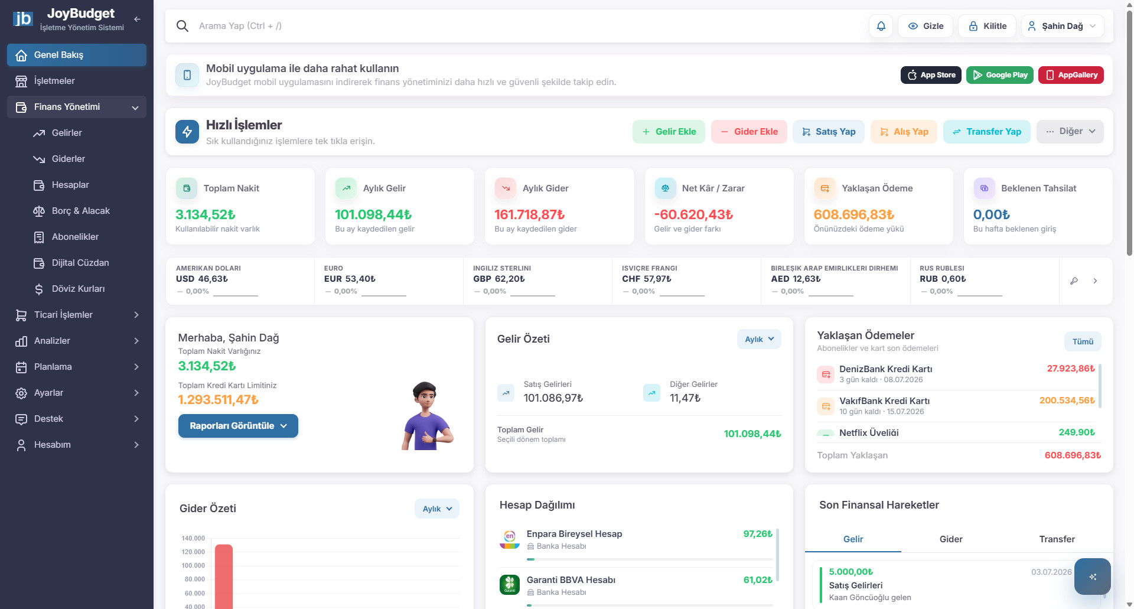The height and width of the screenshot is (609, 1134).
Task: Click the Garanti BBVA bank logo
Action: point(510,585)
